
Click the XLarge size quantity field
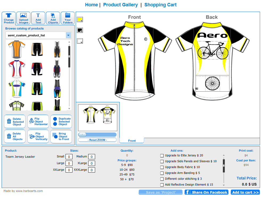[x=92, y=163]
